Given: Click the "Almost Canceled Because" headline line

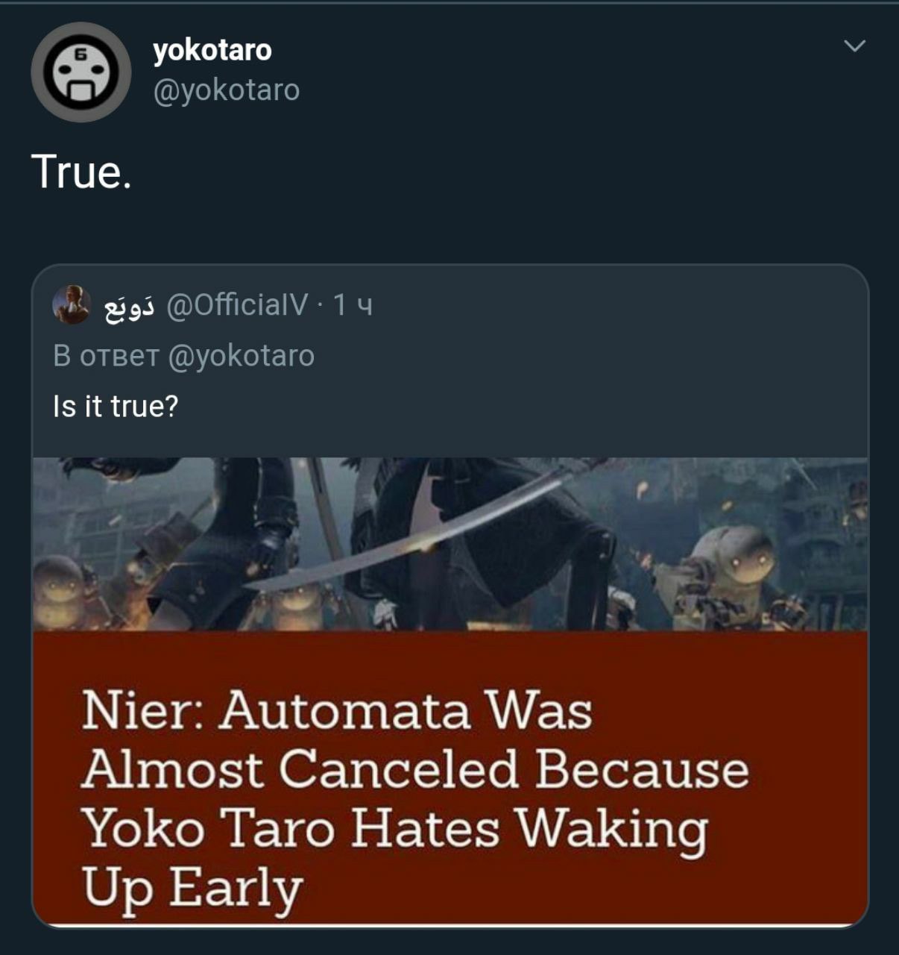Looking at the screenshot, I should pyautogui.click(x=415, y=769).
